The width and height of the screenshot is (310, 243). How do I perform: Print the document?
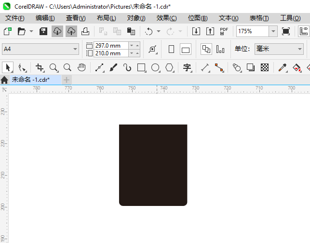pyautogui.click(x=85, y=31)
